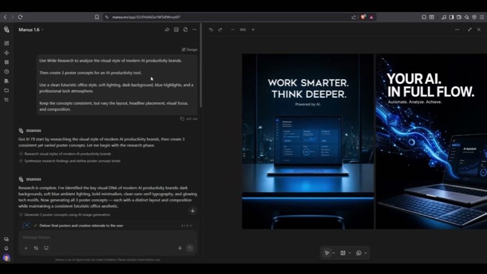Click step 'Research visual styles of modern AI productivity brands'
Viewport: 487px width, 274px height.
67,154
